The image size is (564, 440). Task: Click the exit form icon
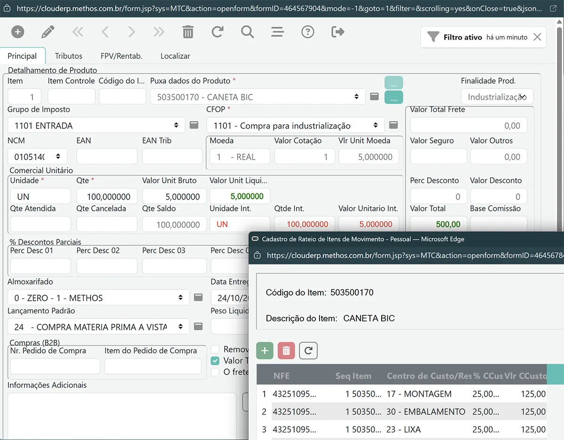point(338,32)
